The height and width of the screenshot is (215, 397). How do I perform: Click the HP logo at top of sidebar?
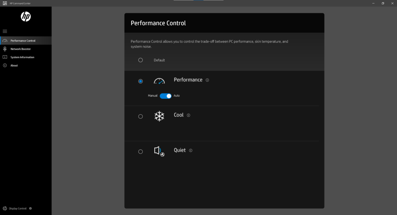[25, 16]
